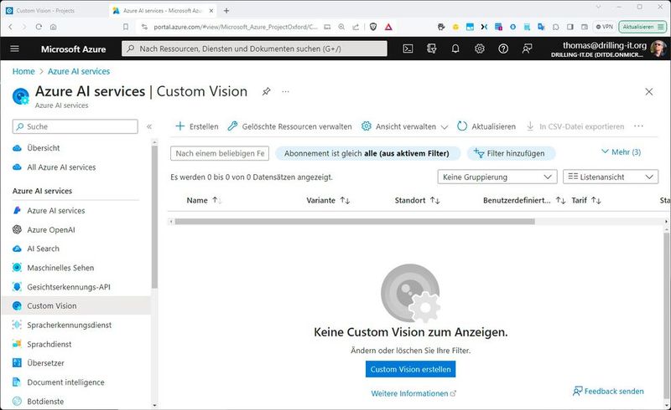Click Filter hinzufügen
This screenshot has height=410, width=671.
511,153
